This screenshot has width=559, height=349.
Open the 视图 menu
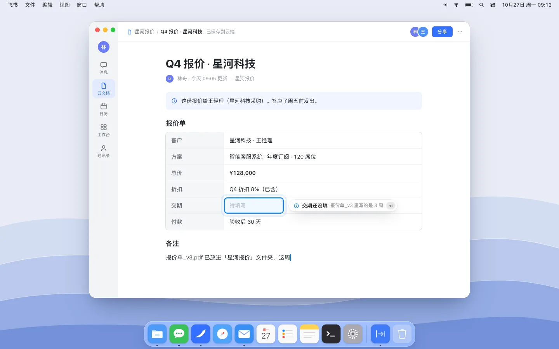(64, 5)
